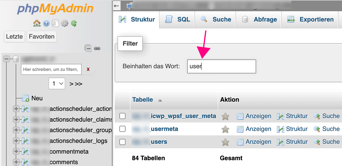Open the Exportieren tab
The height and width of the screenshot is (166, 342).
[x=311, y=20]
